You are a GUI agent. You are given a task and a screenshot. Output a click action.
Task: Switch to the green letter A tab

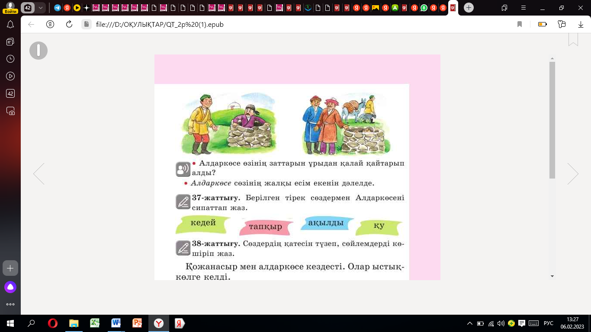395,8
